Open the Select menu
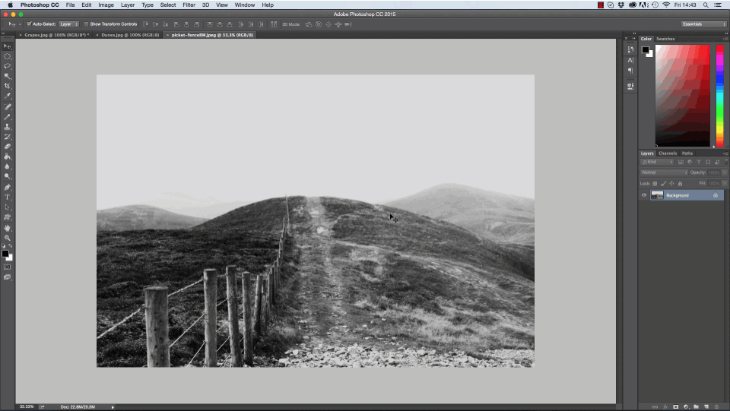This screenshot has height=411, width=730. pos(168,5)
